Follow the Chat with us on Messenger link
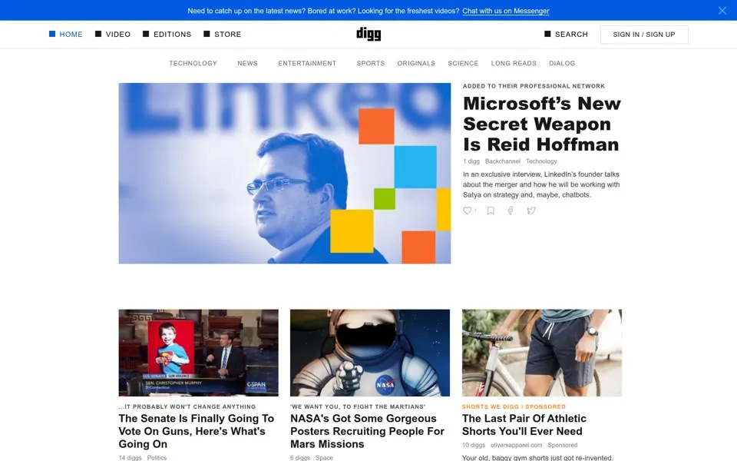Image resolution: width=737 pixels, height=461 pixels. (x=506, y=11)
